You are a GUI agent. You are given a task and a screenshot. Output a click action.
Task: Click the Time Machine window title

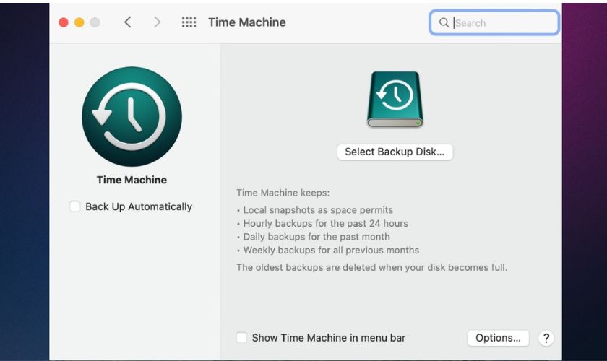[x=247, y=22]
